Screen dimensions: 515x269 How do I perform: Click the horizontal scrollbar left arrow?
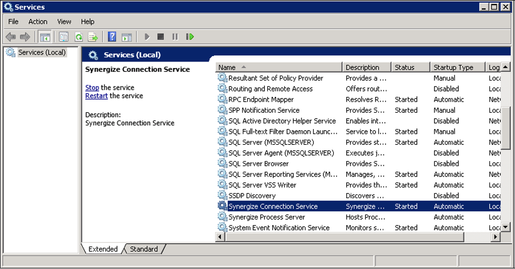coord(220,237)
